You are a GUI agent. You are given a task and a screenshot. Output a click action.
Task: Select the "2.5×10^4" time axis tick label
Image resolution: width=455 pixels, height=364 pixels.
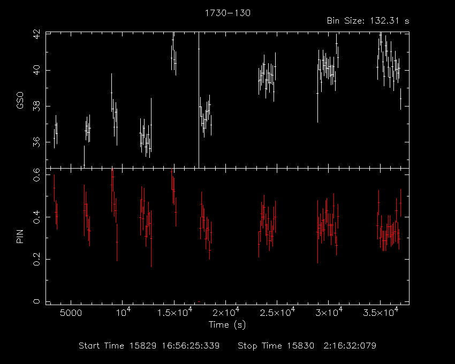pos(277,312)
